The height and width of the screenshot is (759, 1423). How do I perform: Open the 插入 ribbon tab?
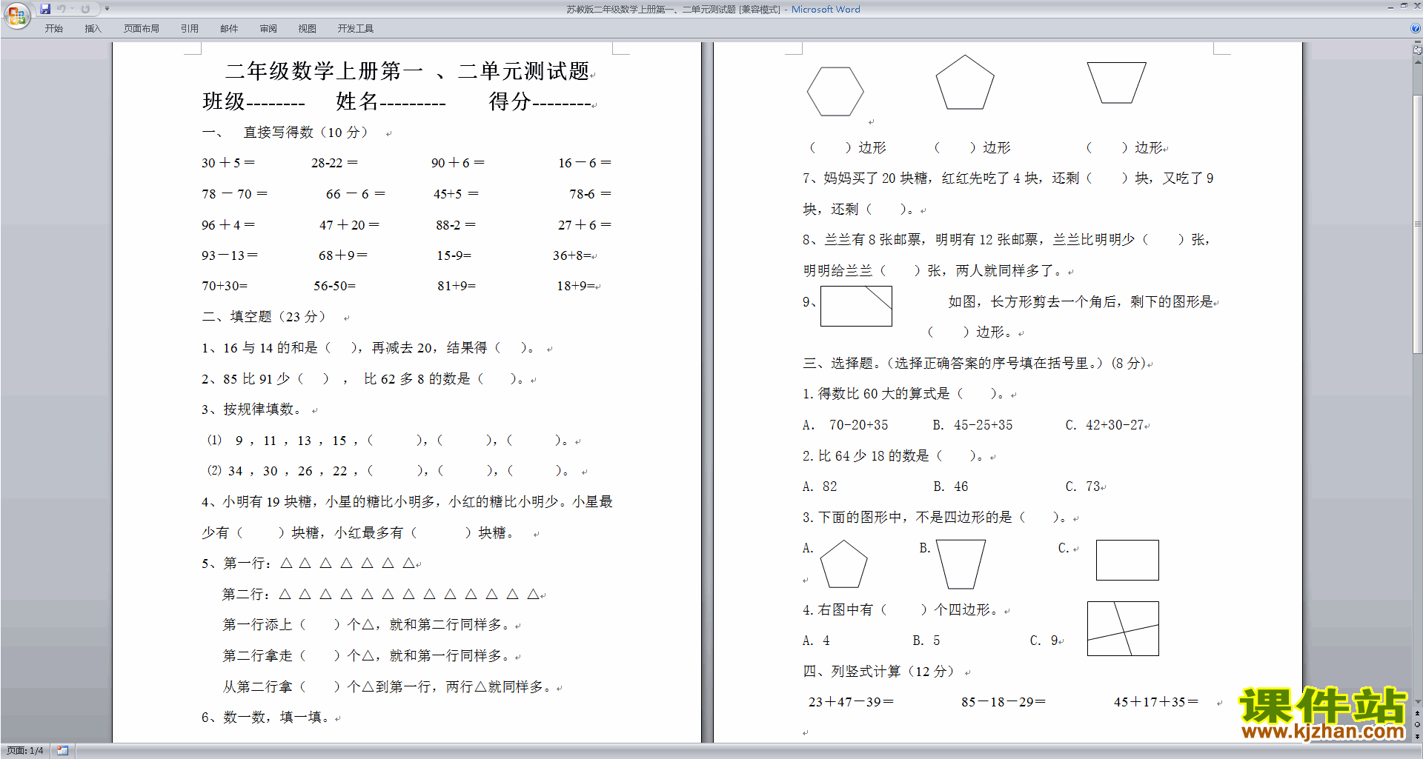(93, 28)
